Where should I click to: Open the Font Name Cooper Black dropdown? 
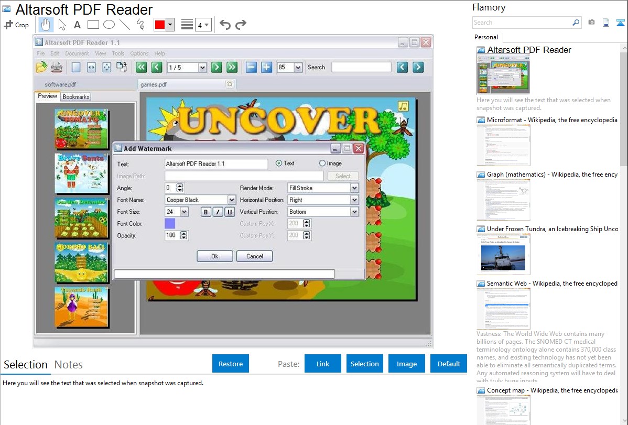tap(232, 200)
